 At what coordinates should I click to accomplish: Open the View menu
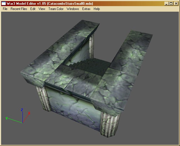(x=42, y=9)
